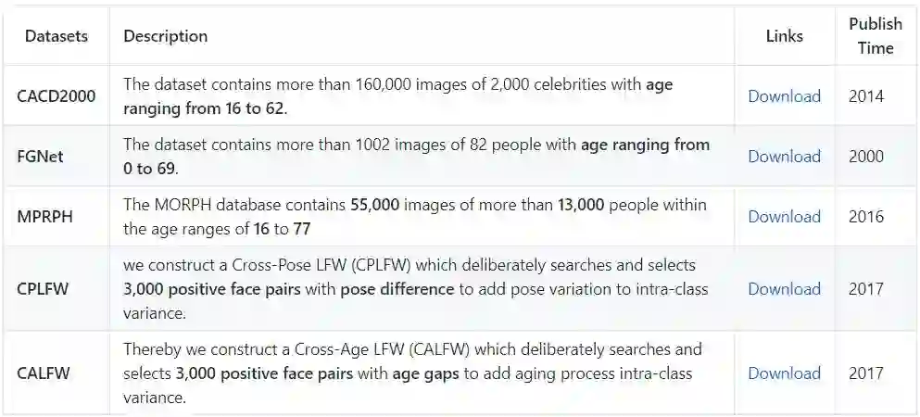Click the FGNet dataset name

point(41,157)
